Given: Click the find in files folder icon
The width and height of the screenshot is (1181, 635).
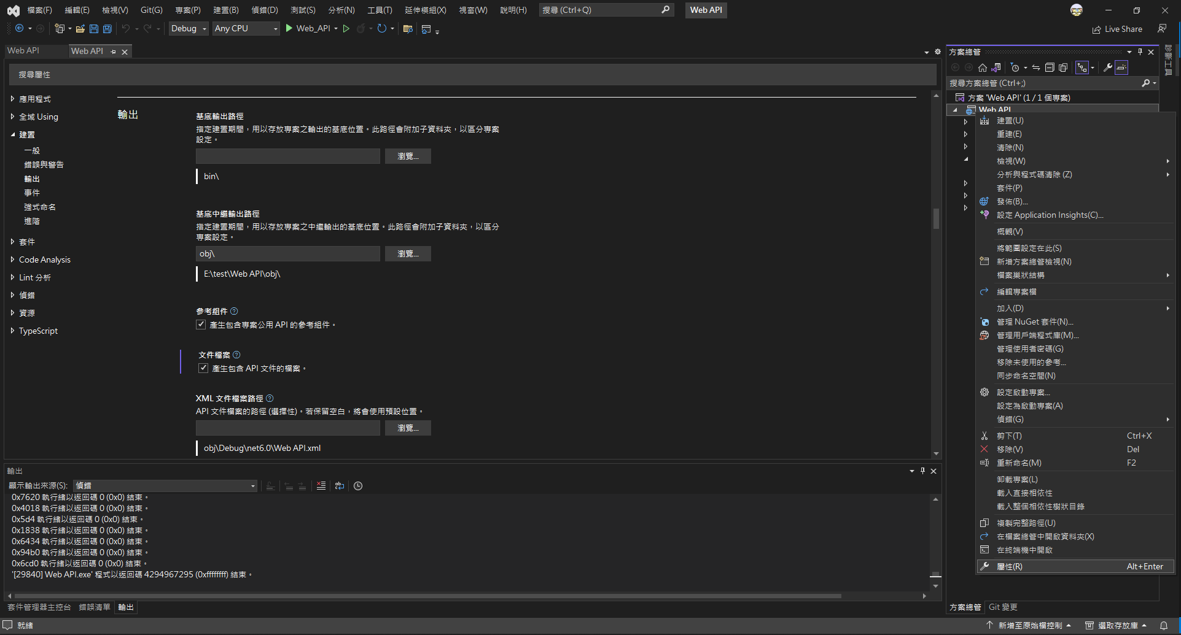Looking at the screenshot, I should 408,28.
